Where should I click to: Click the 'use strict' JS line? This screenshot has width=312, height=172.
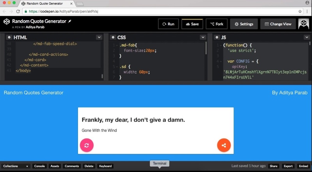242,51
